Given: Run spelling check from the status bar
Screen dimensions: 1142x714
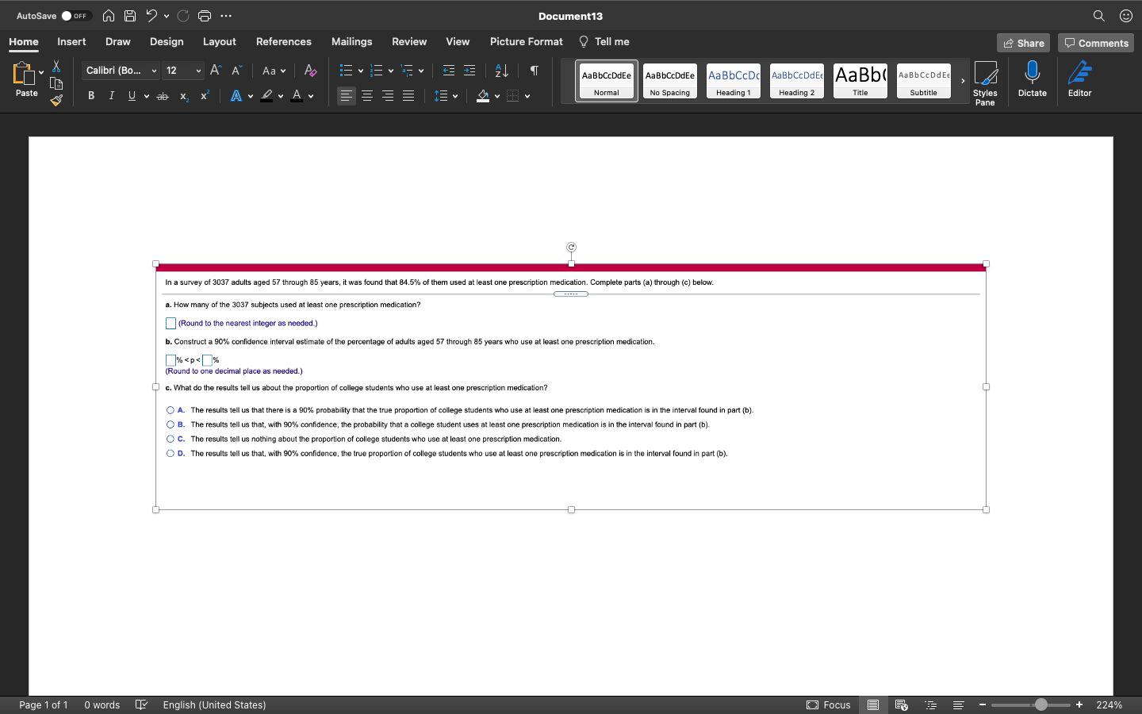Looking at the screenshot, I should (x=141, y=704).
